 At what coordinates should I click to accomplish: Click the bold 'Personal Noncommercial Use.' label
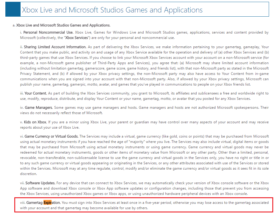[48, 32]
